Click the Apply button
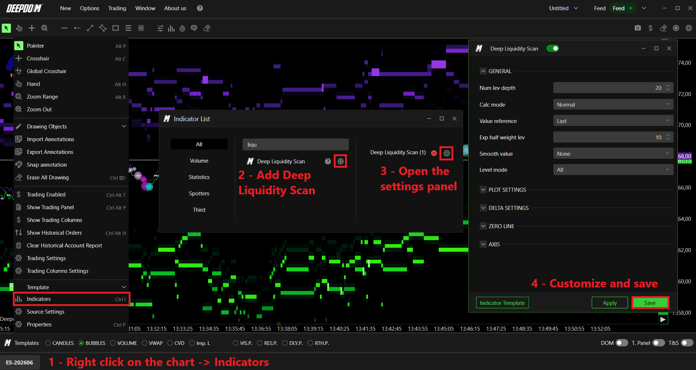This screenshot has width=696, height=370. pyautogui.click(x=610, y=303)
